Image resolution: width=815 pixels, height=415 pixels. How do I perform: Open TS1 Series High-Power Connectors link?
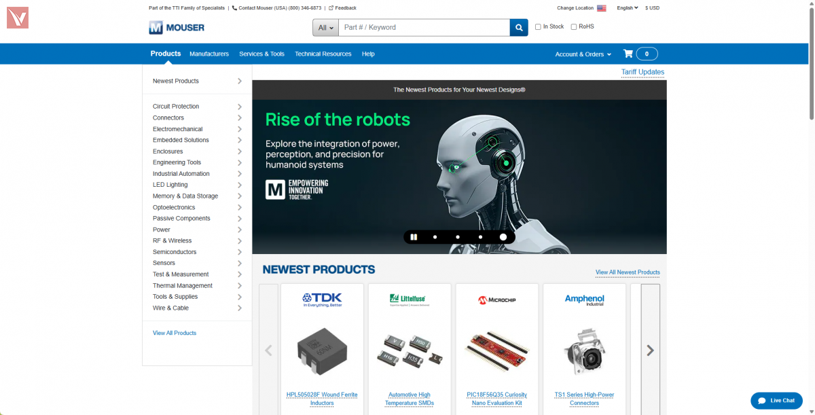(x=585, y=399)
